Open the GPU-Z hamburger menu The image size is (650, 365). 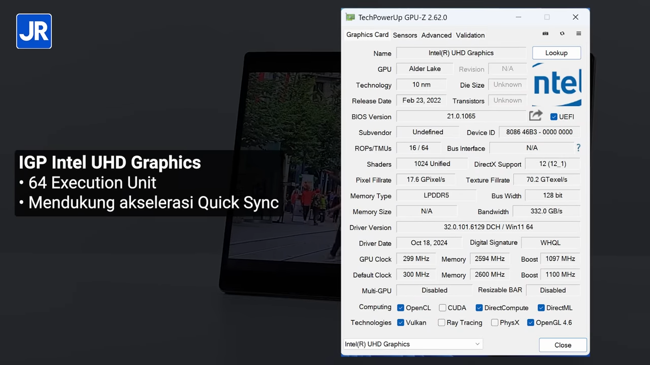tap(578, 33)
